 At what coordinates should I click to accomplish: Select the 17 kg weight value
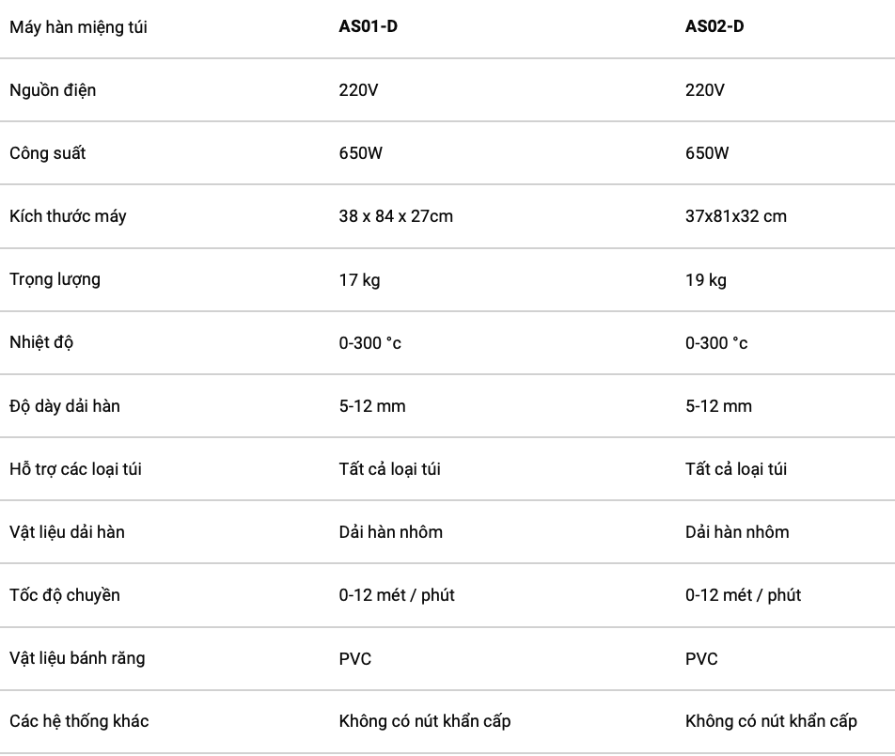(x=359, y=280)
